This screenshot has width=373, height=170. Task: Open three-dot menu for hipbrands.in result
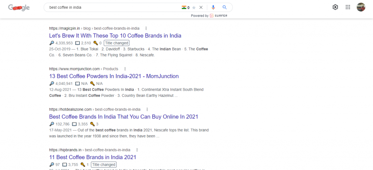click(x=137, y=150)
